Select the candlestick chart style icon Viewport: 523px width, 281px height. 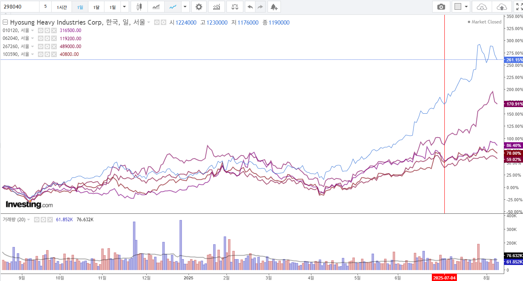coord(139,7)
